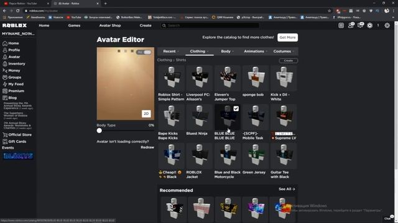This screenshot has width=398, height=223.
Task: Select the Bluest Ninja shirt thumbnail
Action: 199,117
